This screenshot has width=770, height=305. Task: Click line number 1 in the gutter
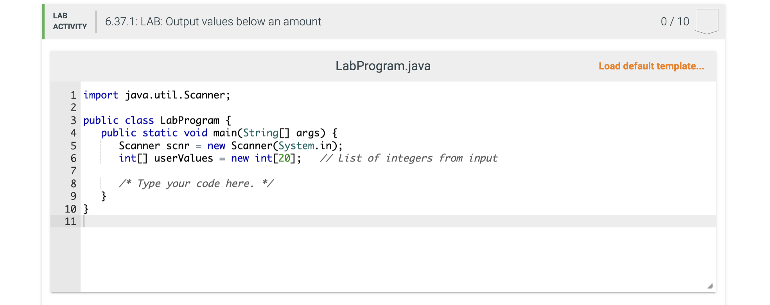pyautogui.click(x=73, y=95)
